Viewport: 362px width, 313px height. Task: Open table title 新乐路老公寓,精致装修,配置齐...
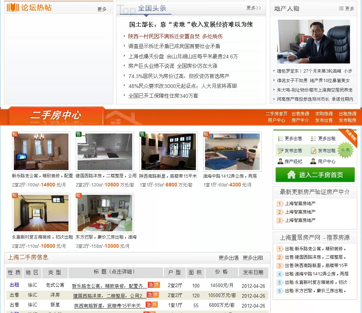pyautogui.click(x=109, y=286)
